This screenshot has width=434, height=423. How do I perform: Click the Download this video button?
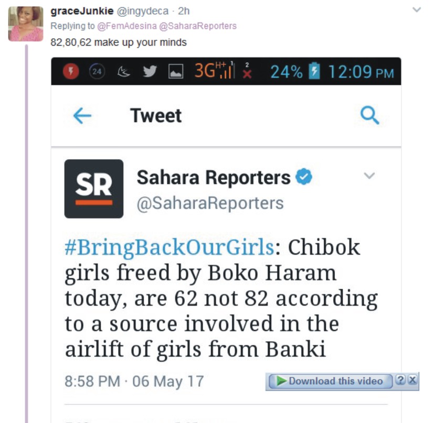pos(331,381)
